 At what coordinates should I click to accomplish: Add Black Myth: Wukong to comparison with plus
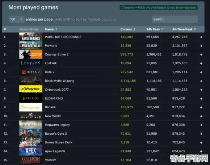[201, 81]
